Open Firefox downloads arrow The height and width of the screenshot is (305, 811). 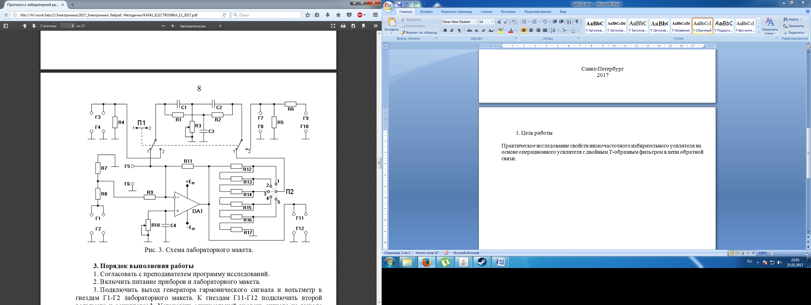tap(328, 15)
